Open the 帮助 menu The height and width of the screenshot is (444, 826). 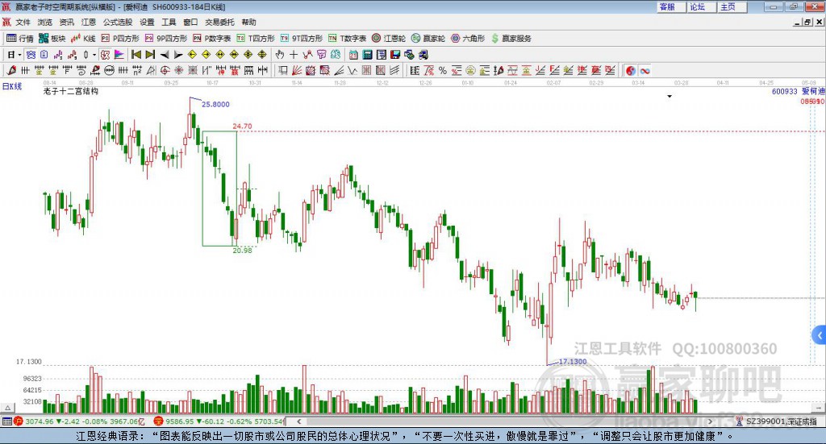[x=248, y=22]
